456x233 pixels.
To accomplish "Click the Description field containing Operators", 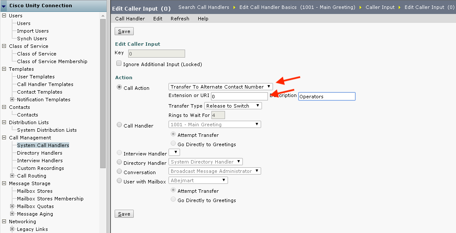I will (x=327, y=96).
